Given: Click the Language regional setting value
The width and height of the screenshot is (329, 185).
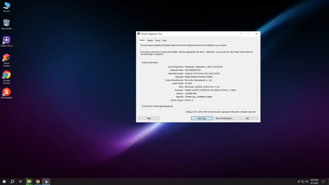Looking at the screenshot, I should tap(199, 77).
